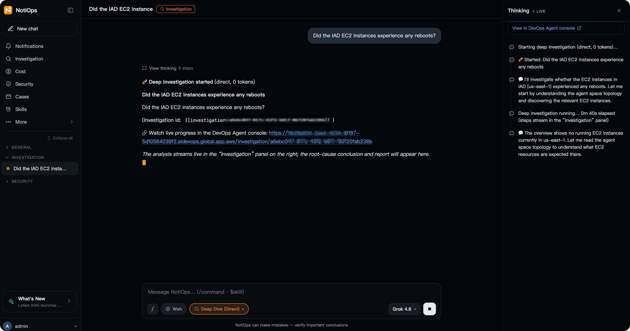The width and height of the screenshot is (630, 331).
Task: Start a New chat
Action: point(40,29)
